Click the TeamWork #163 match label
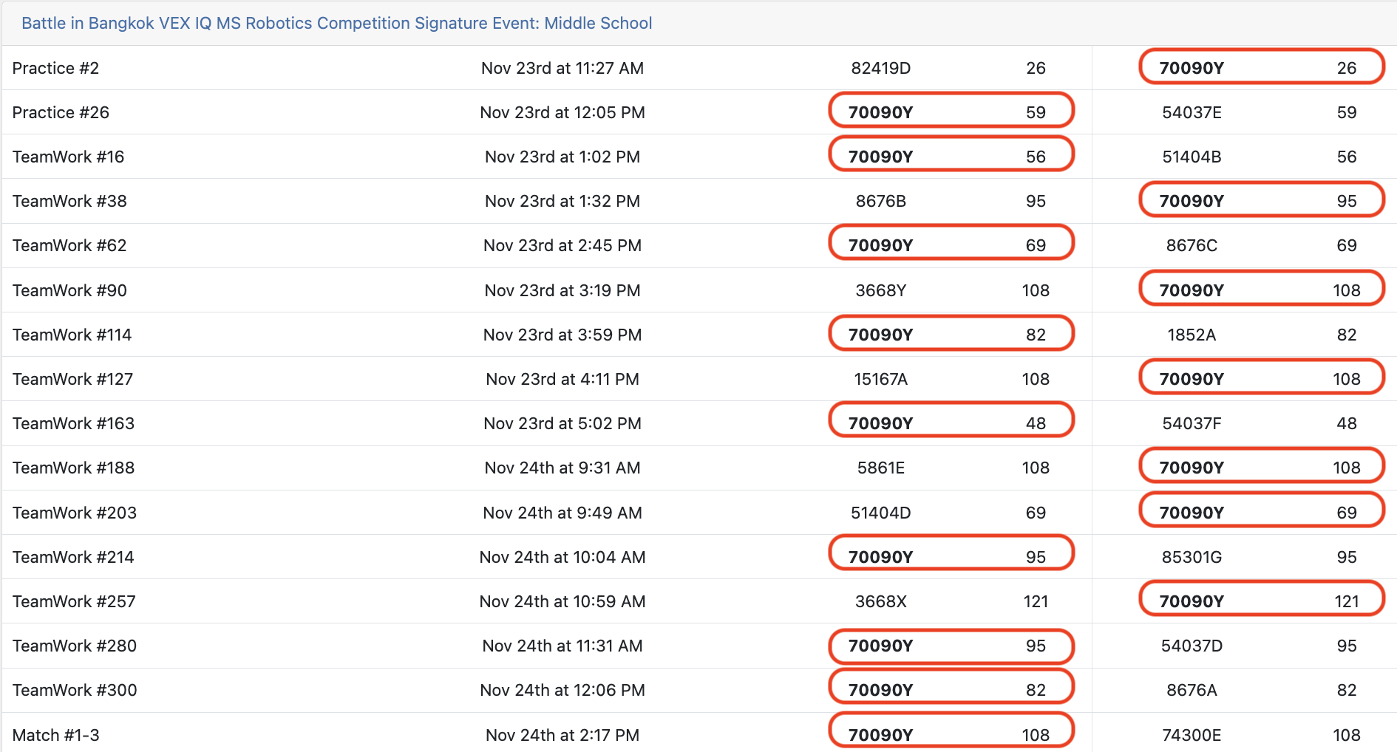The width and height of the screenshot is (1397, 752). 73,423
